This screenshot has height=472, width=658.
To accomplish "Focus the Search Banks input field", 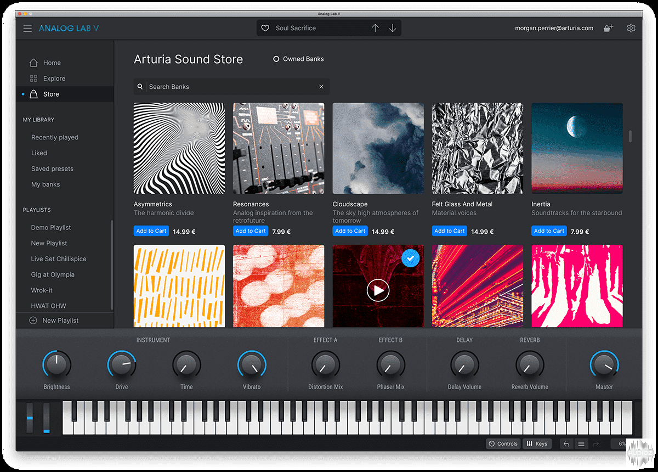I will tap(231, 87).
